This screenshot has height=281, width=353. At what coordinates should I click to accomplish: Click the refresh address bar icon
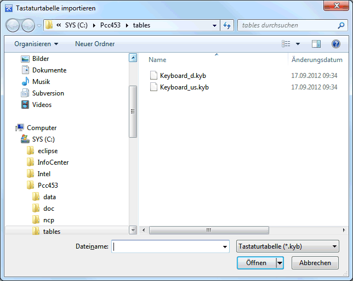(227, 25)
